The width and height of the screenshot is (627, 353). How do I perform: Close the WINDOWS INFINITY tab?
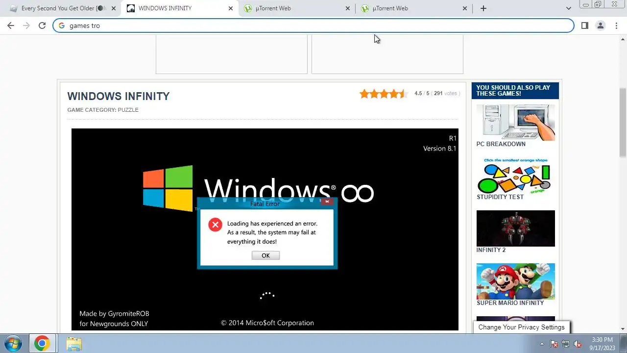pyautogui.click(x=231, y=8)
